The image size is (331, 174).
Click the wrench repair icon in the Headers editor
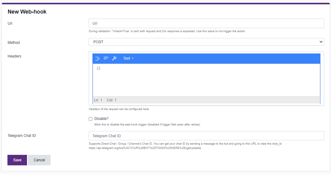114,58
